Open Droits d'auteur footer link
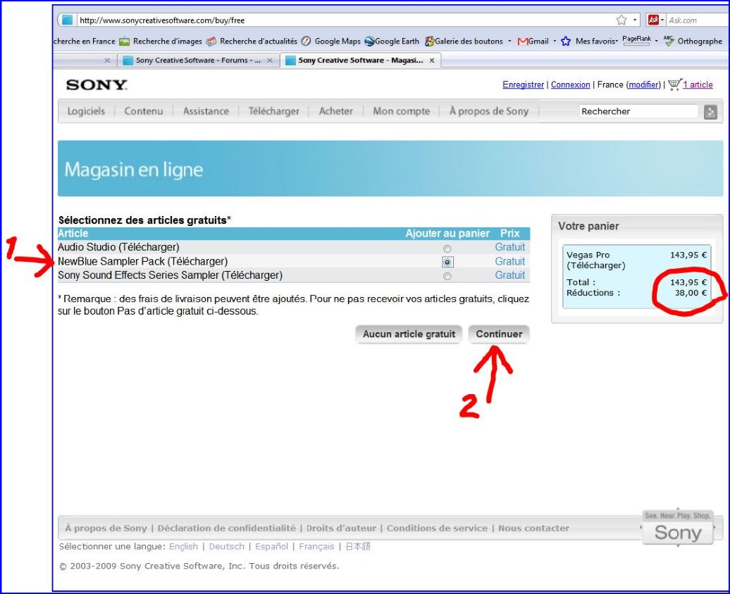The image size is (730, 594). pyautogui.click(x=341, y=529)
